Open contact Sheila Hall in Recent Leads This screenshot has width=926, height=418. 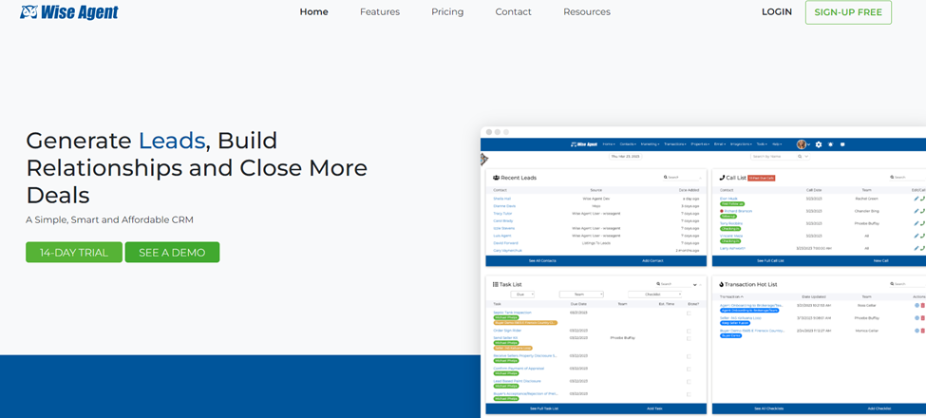[x=502, y=199]
